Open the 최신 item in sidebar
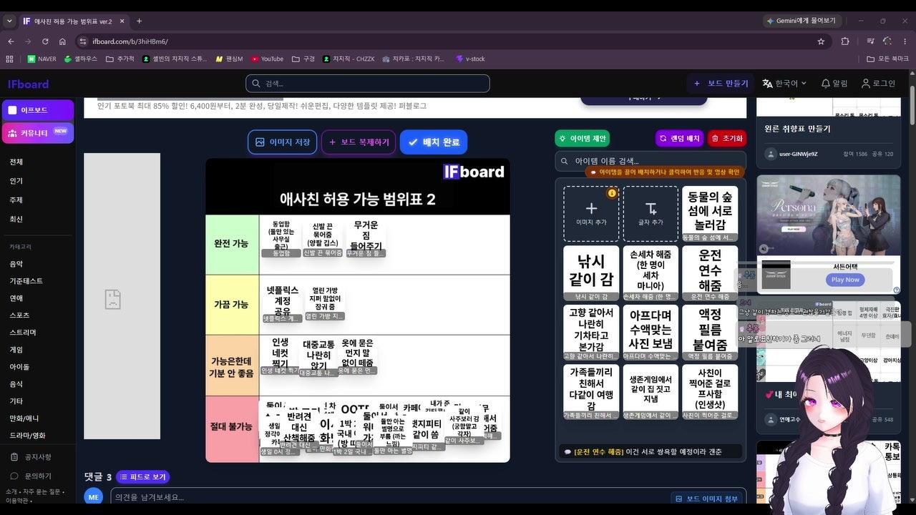Image resolution: width=916 pixels, height=515 pixels. pos(16,219)
